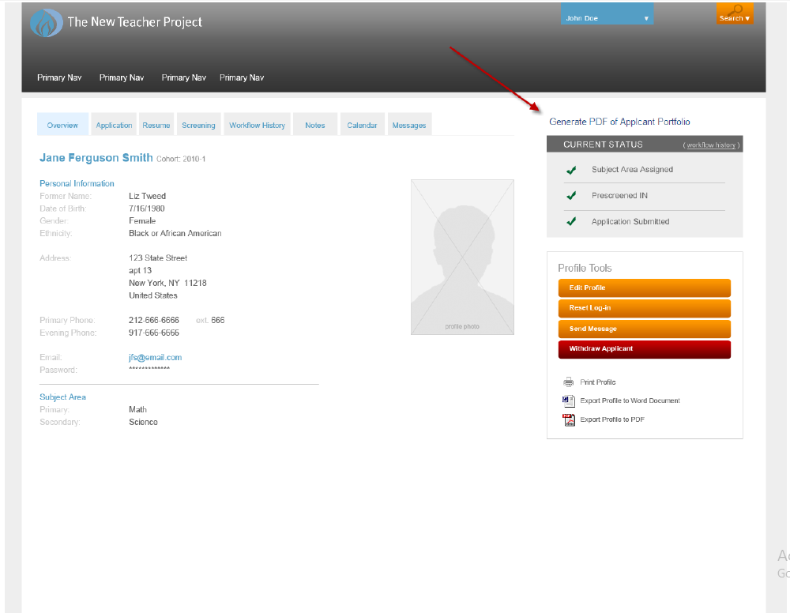790x613 pixels.
Task: Click the PDF export icon
Action: [568, 419]
